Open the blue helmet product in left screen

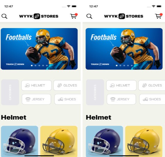(19, 141)
